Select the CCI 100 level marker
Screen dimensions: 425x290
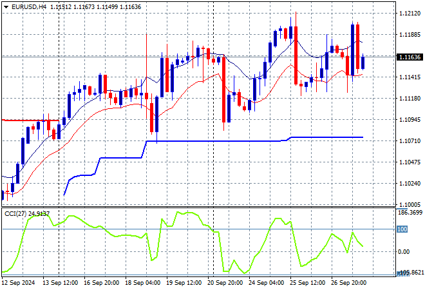click(x=402, y=229)
